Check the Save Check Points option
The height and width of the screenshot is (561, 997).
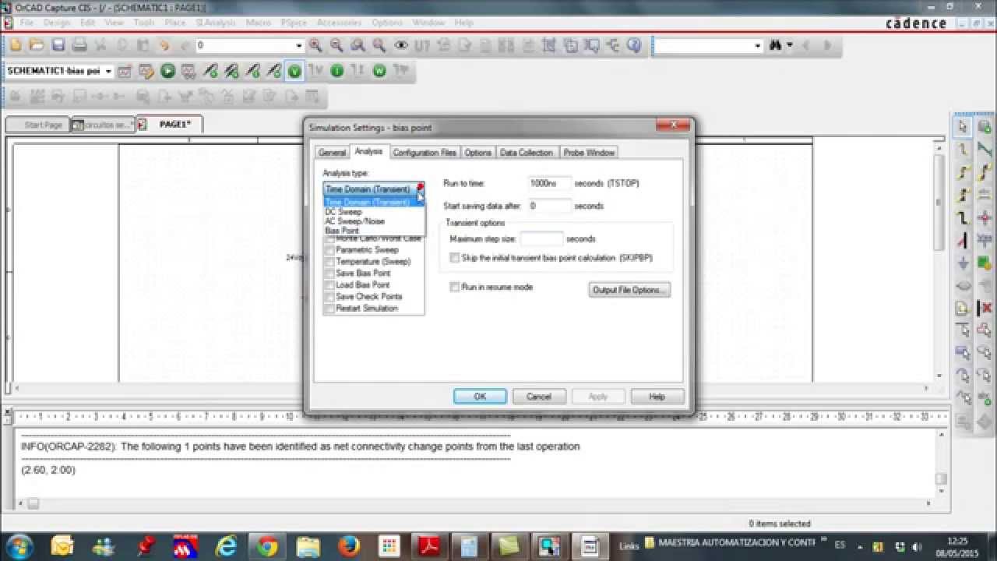[x=329, y=297]
